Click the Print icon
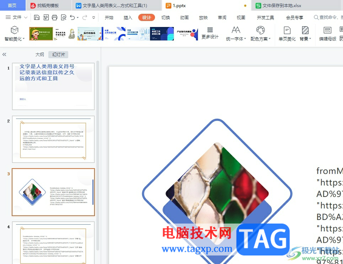Screen dimensions: 343x264 (x=54, y=17)
